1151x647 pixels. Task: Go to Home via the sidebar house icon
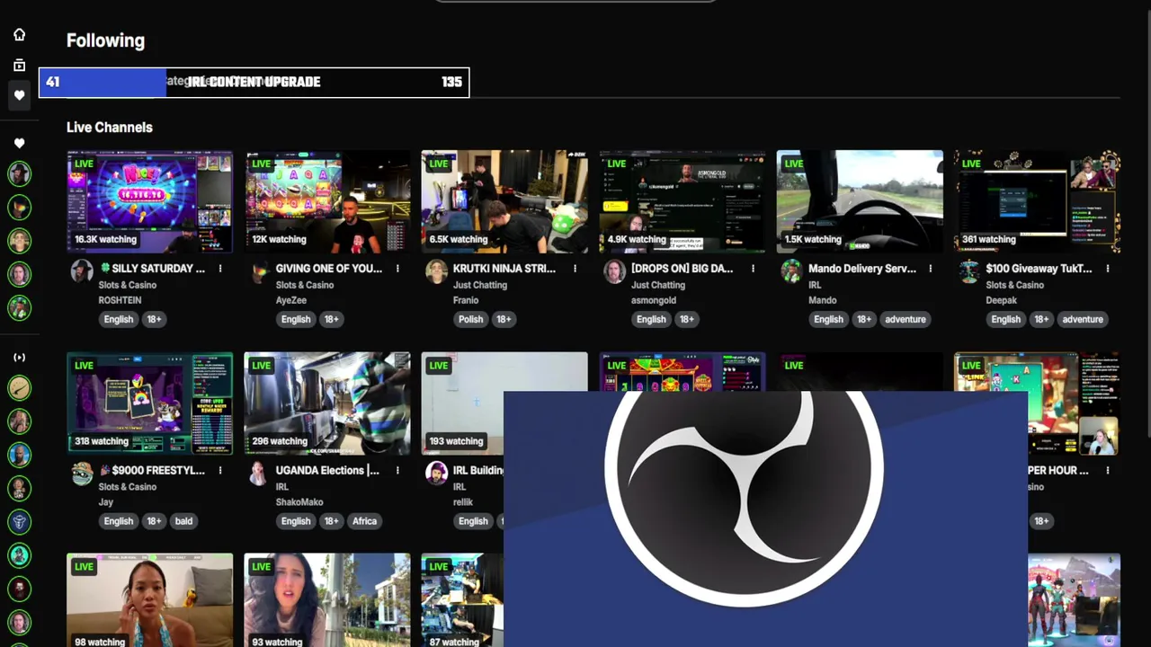click(x=19, y=34)
